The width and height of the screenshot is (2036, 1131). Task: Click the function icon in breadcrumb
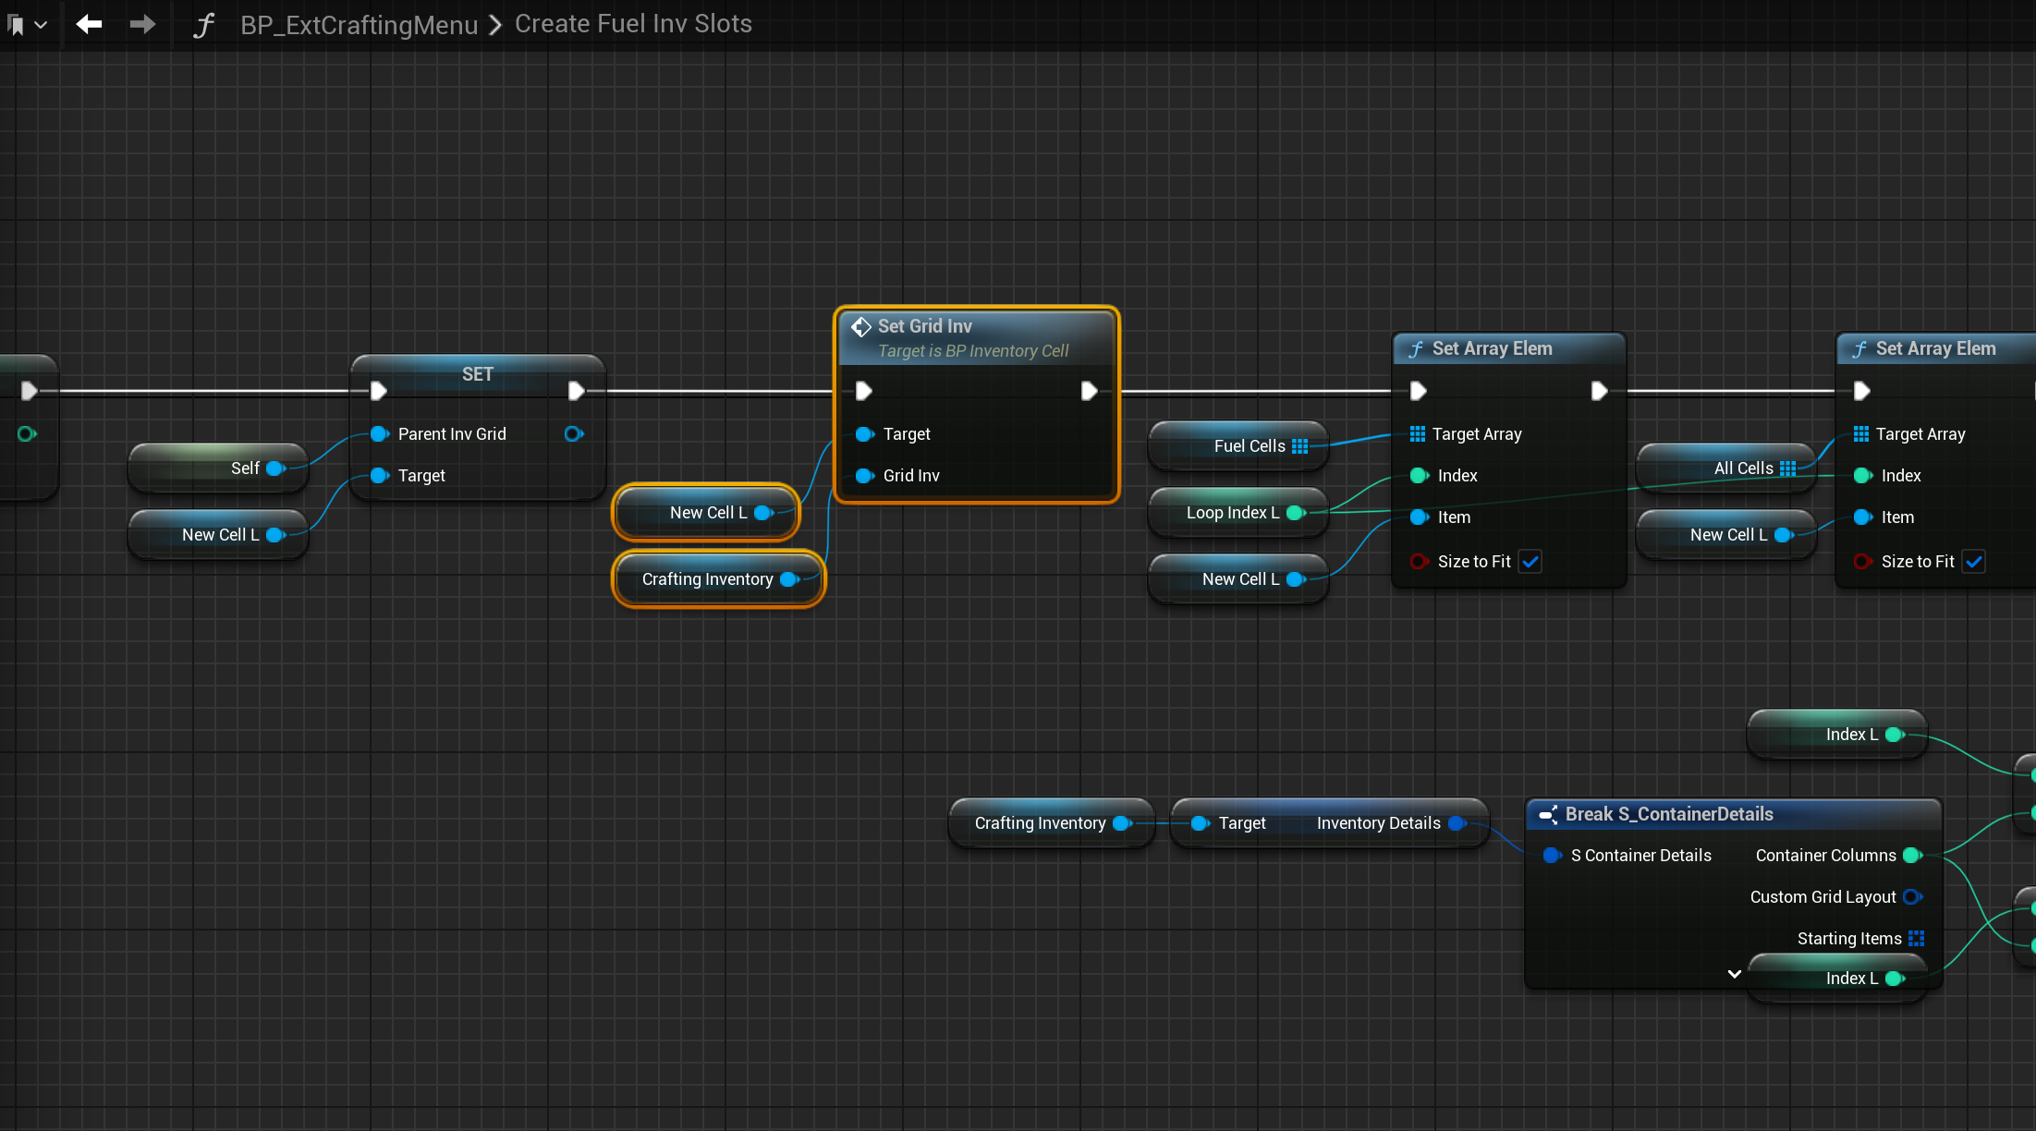[203, 25]
